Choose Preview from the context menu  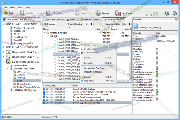[x=88, y=77]
